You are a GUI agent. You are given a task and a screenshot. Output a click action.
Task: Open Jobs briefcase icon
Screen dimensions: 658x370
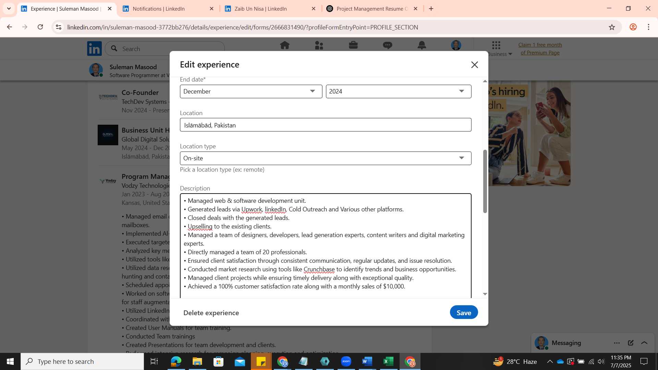(x=353, y=45)
